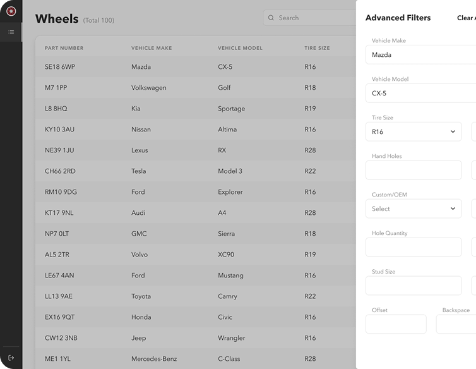The width and height of the screenshot is (476, 369).
Task: Select part number KT17 9NL
Action: coord(59,213)
